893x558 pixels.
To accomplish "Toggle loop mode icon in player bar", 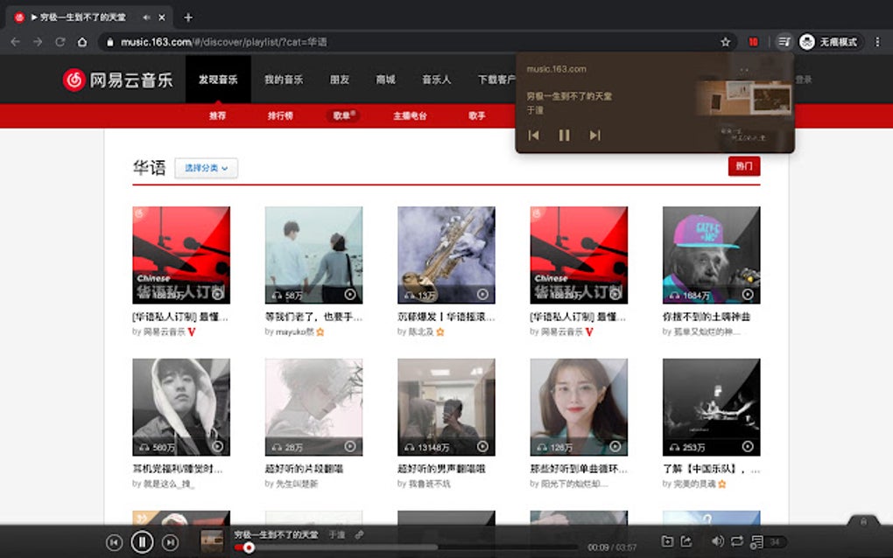I will tap(737, 541).
